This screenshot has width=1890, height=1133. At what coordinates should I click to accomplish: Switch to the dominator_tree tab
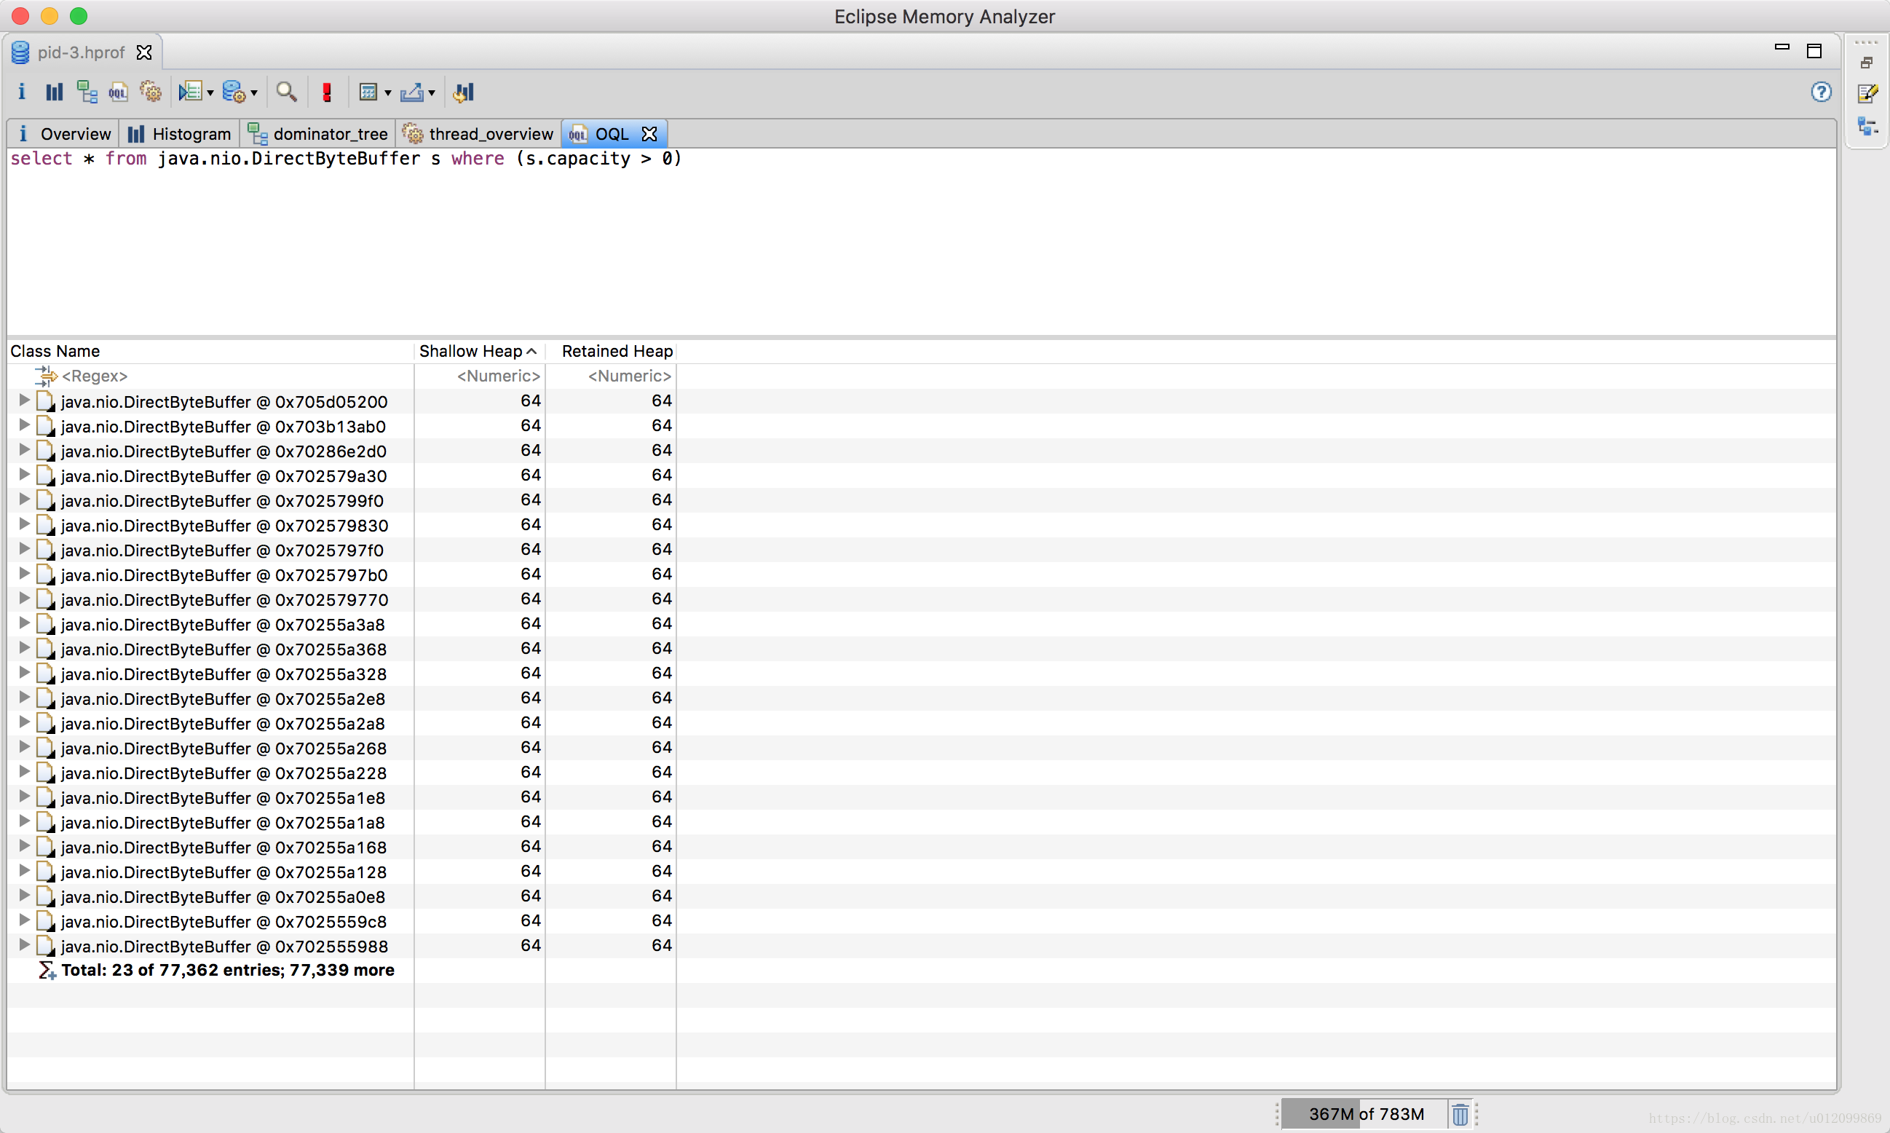click(x=317, y=133)
